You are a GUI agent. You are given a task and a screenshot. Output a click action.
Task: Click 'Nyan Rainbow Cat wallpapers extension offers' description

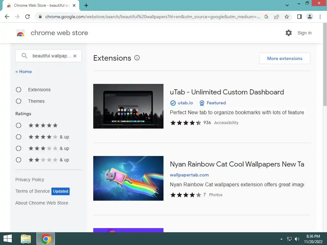point(237,185)
